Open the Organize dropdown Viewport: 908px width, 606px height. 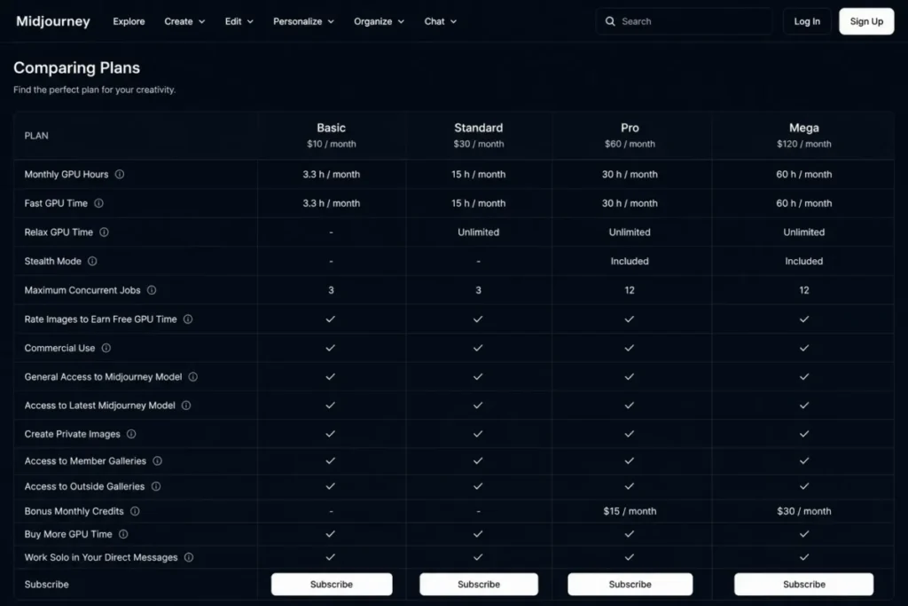[380, 21]
